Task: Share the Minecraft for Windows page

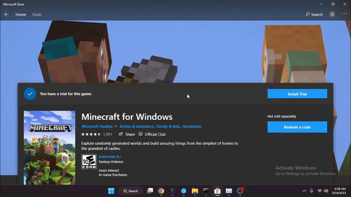Action: pyautogui.click(x=127, y=134)
